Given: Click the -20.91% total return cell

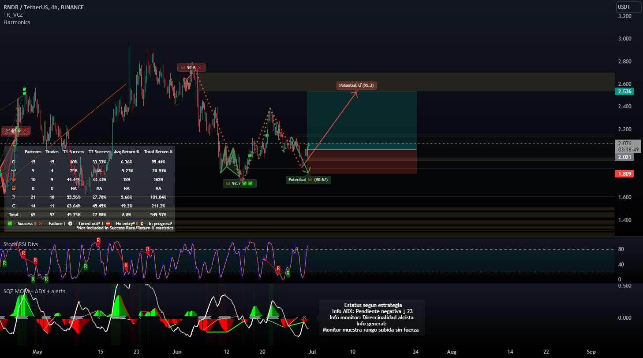Looking at the screenshot, I should click(x=158, y=171).
